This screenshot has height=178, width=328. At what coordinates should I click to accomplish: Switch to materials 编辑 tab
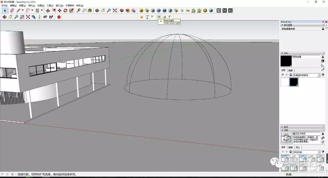[290, 70]
